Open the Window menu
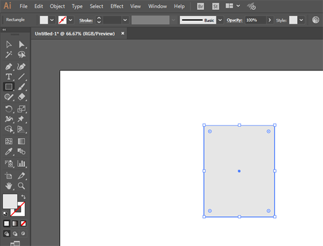 (x=158, y=6)
